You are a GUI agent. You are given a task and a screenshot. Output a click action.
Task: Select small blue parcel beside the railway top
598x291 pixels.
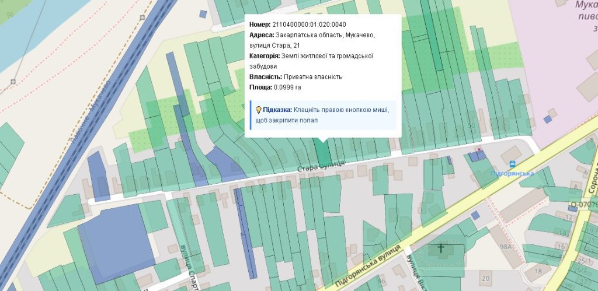203,13
